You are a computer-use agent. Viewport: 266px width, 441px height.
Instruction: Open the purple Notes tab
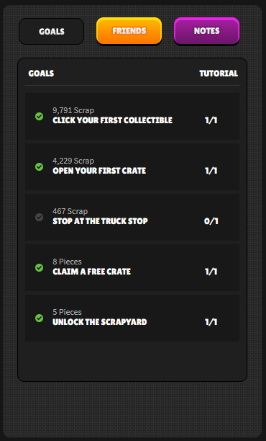tap(206, 31)
